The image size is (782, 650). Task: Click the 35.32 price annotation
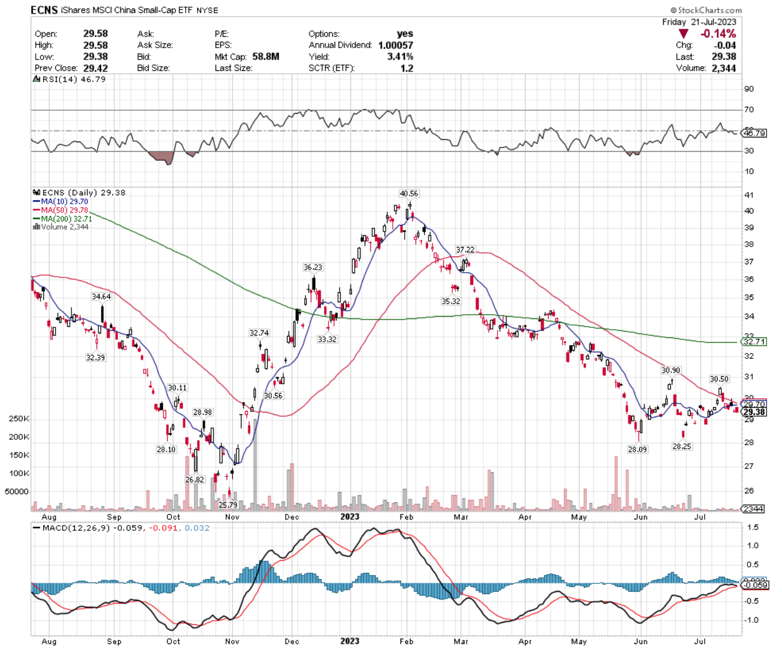(x=451, y=301)
